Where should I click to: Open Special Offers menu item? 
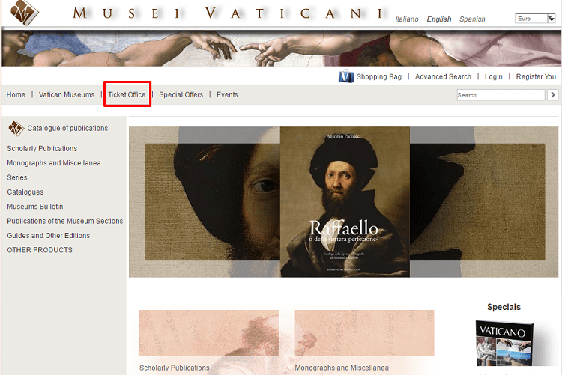coord(181,94)
